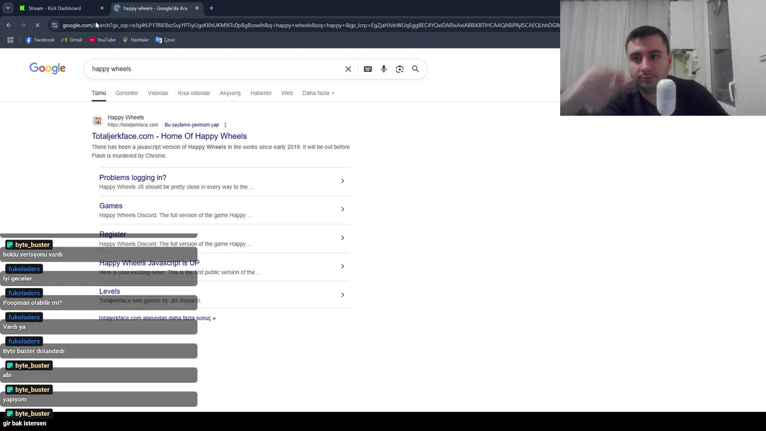Open the on-screen keyboard input tool
Image resolution: width=766 pixels, height=431 pixels.
click(x=368, y=69)
